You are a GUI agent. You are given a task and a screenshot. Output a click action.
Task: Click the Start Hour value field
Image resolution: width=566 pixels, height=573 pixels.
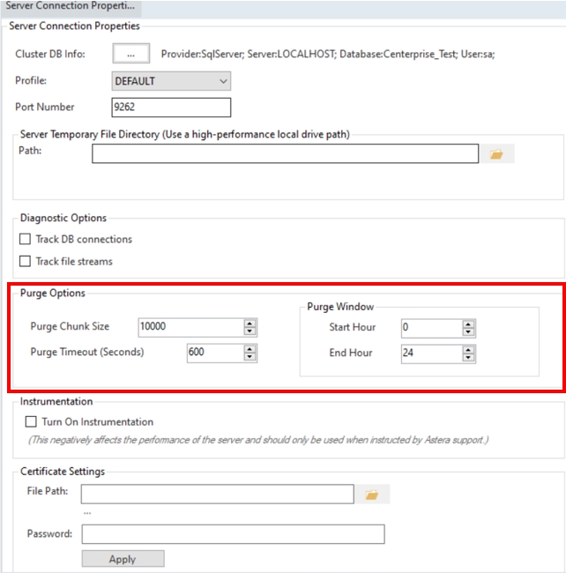(432, 328)
